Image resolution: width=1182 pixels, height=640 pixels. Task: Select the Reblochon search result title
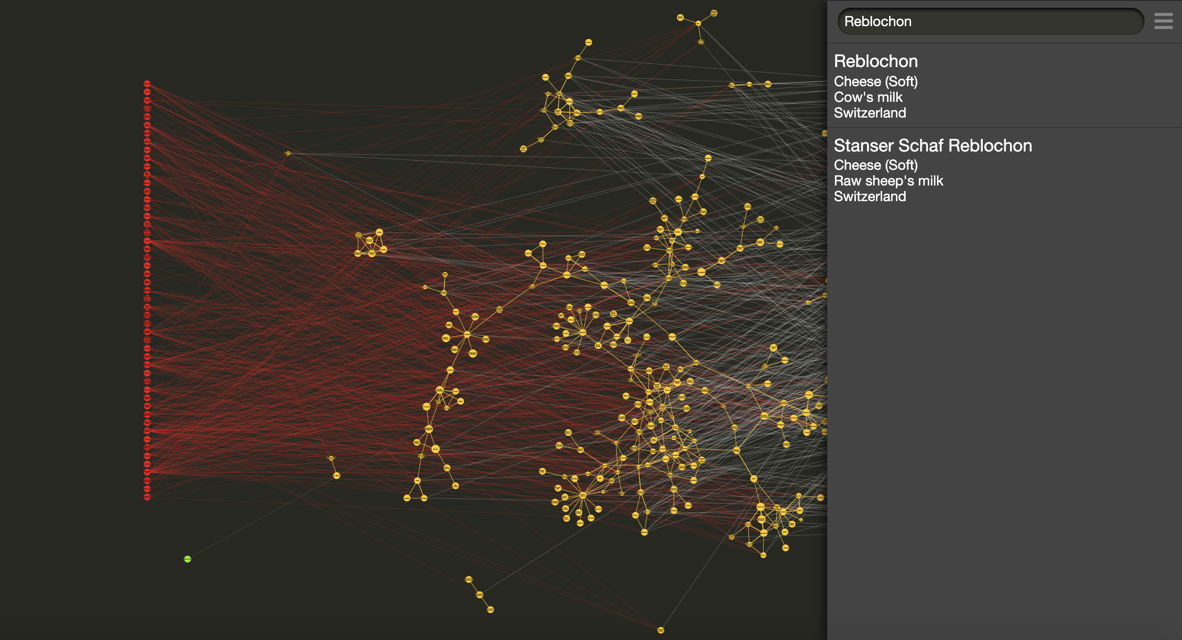[876, 61]
